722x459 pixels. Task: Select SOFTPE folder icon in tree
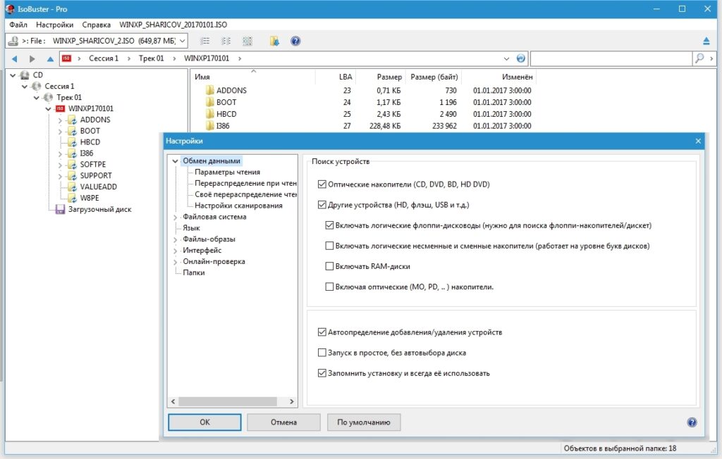(73, 164)
